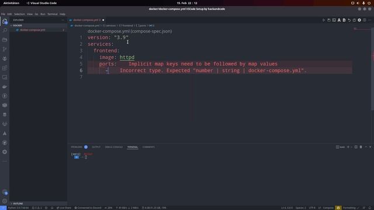Kill terminal with the trash icon
The width and height of the screenshot is (374, 210).
(361, 147)
